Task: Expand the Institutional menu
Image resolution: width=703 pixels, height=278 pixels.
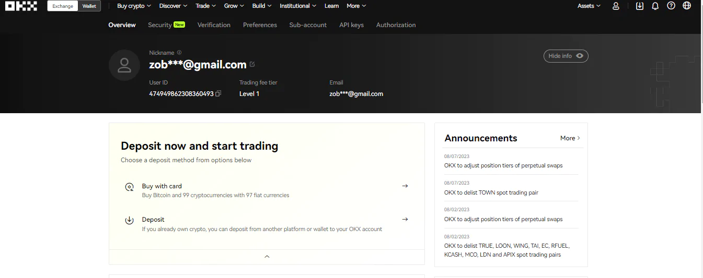Action: tap(298, 6)
